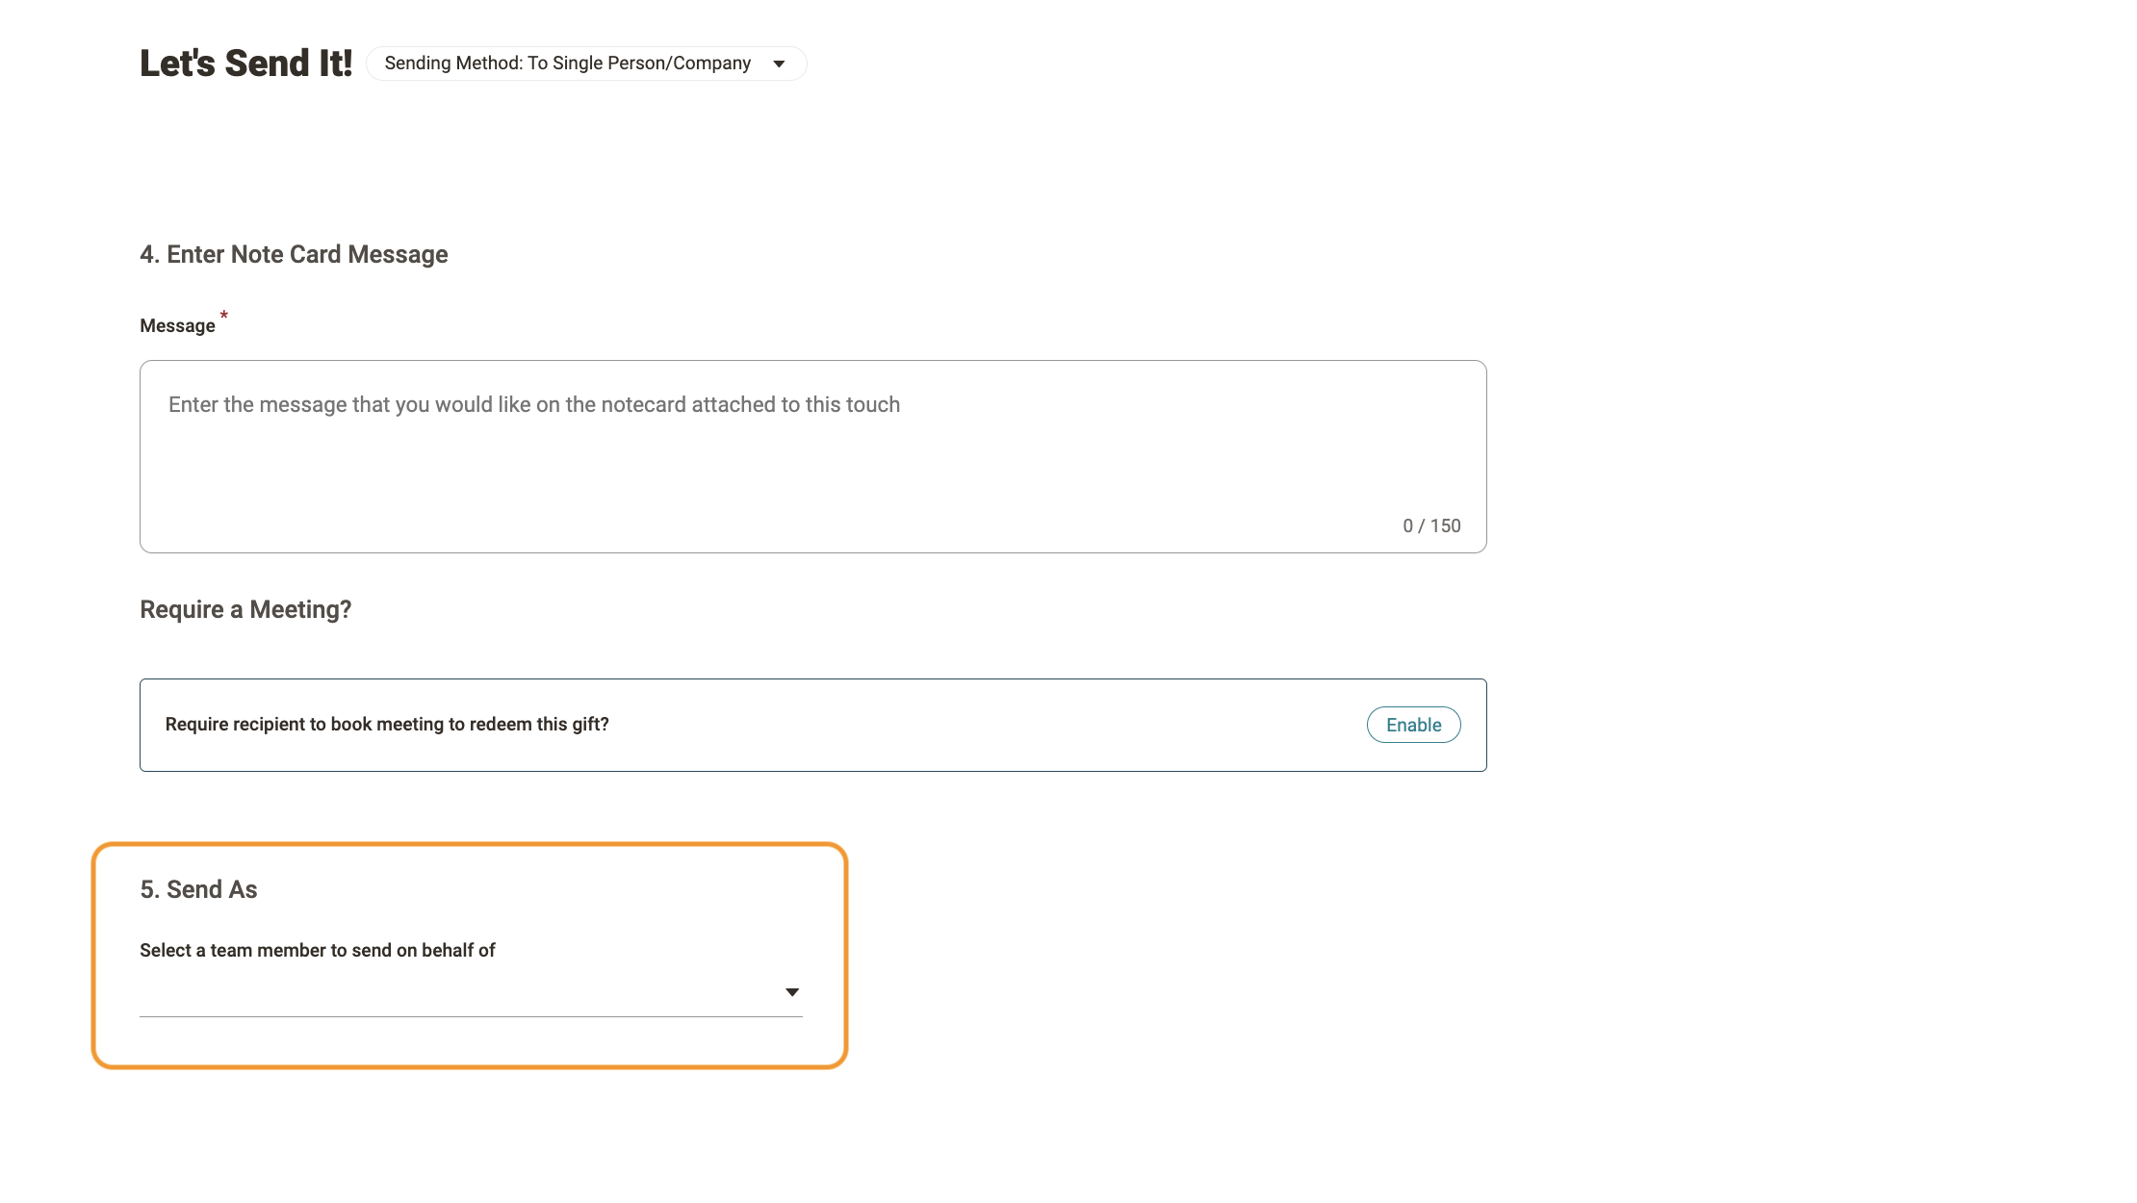Click the Enable button for meeting requirement
The width and height of the screenshot is (2137, 1203).
pyautogui.click(x=1413, y=725)
